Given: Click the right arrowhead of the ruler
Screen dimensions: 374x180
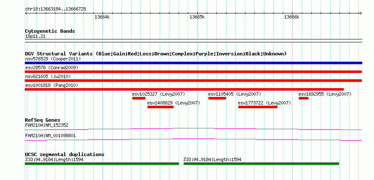Looking at the screenshot, I should point(361,13).
